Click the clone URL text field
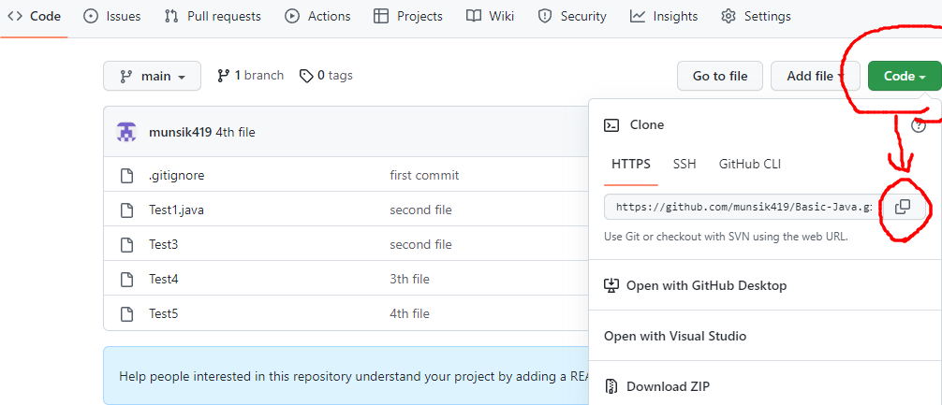 point(743,207)
